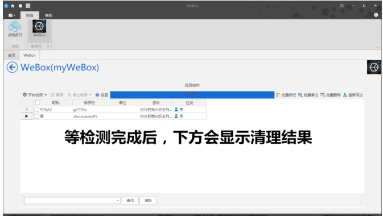Open the 帮助 ribbon tab

tap(49, 15)
